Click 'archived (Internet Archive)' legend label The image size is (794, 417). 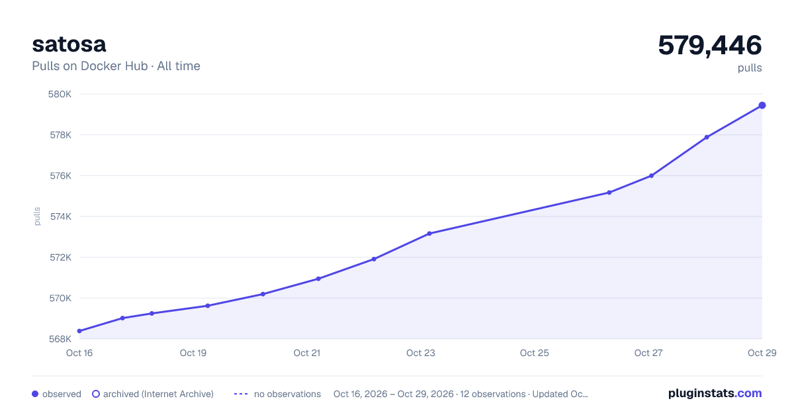pyautogui.click(x=158, y=394)
